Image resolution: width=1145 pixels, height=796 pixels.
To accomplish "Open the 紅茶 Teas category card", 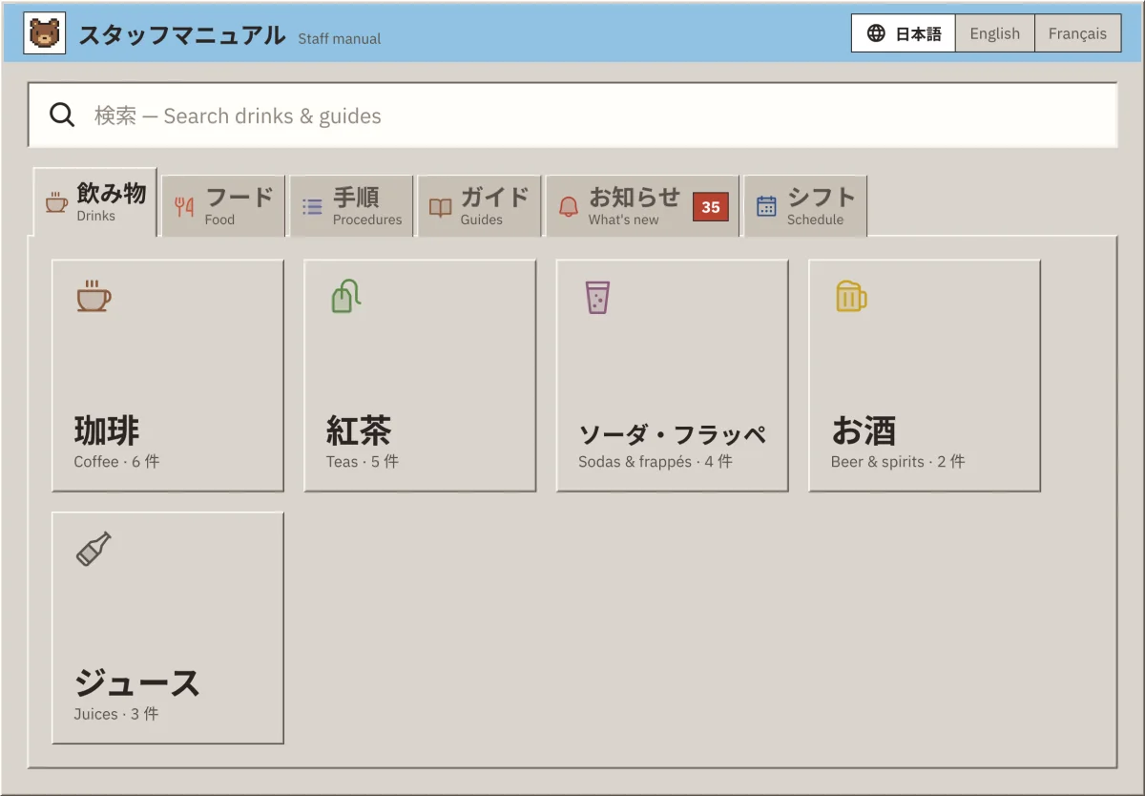I will click(x=420, y=376).
